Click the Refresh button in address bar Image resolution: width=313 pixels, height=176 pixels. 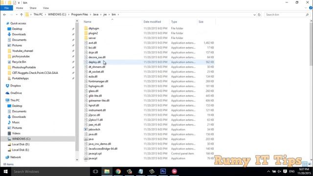coord(259,15)
